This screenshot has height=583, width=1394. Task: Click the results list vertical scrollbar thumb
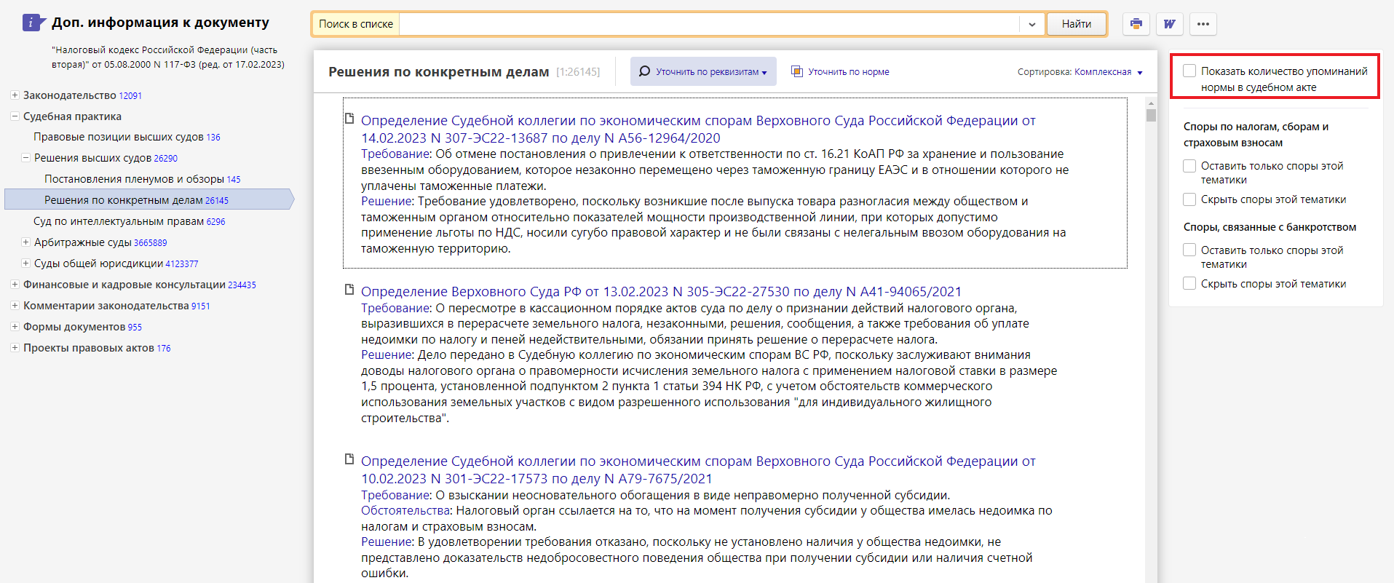click(x=1150, y=115)
